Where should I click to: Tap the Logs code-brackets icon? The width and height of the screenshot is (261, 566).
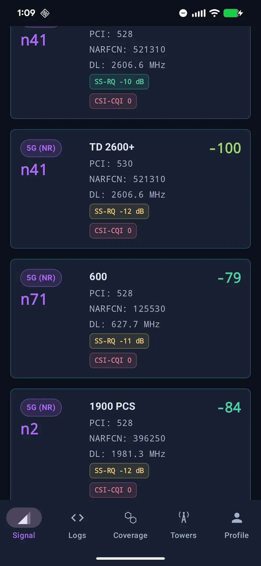(77, 518)
